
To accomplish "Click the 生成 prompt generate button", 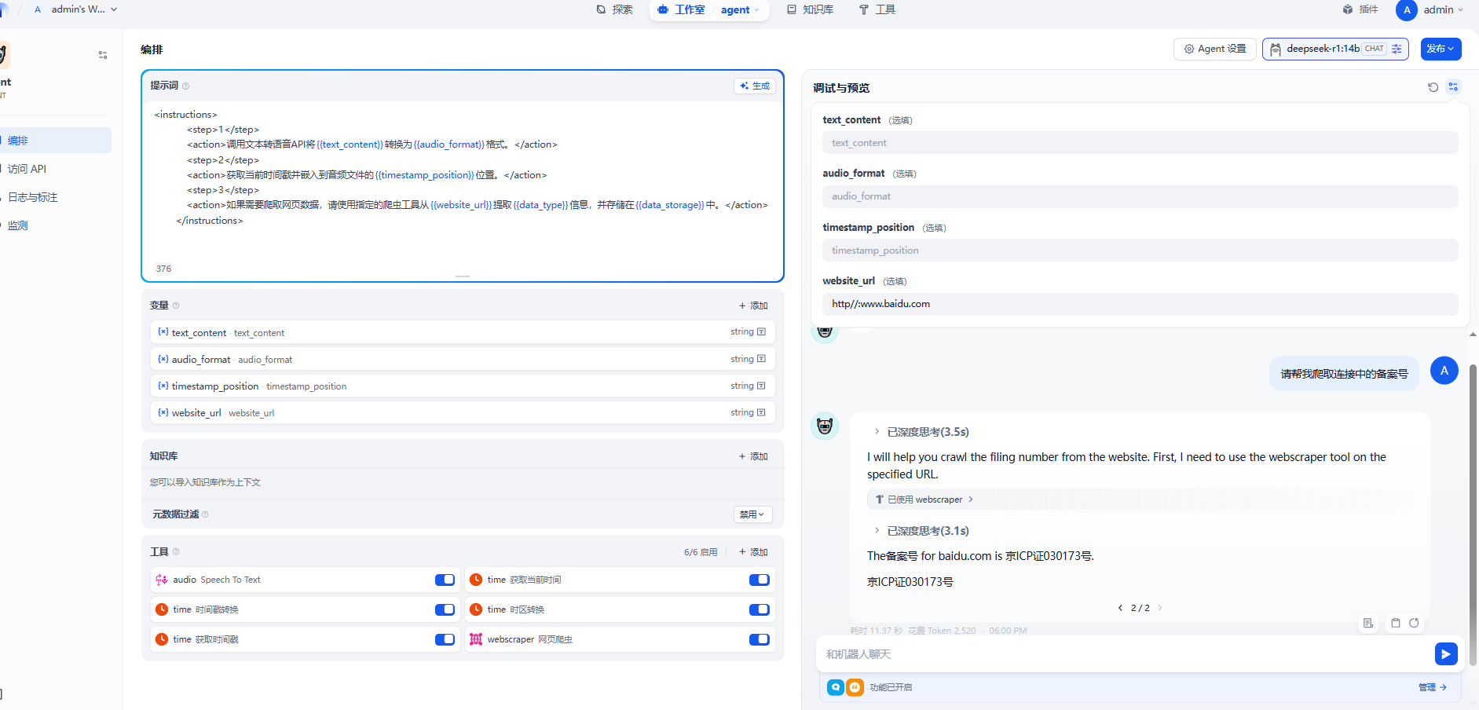I will (x=755, y=86).
